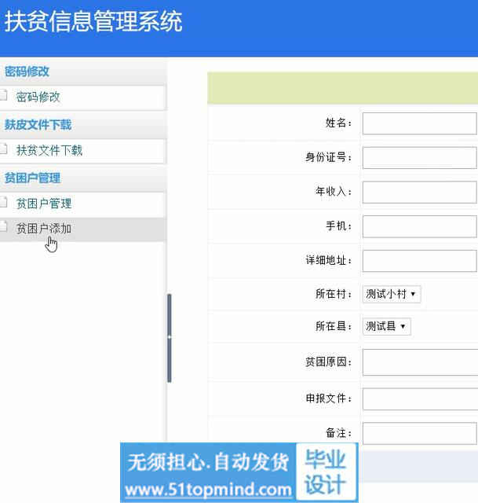Image resolution: width=478 pixels, height=503 pixels.
Task: Click the document icon next to 扶贫文件下载 item
Action: 4,150
